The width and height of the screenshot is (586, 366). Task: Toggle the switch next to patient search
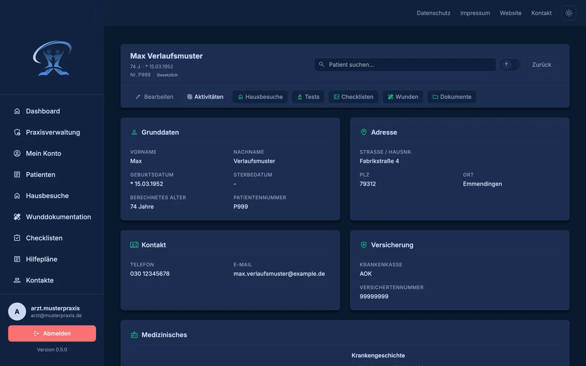tap(510, 64)
